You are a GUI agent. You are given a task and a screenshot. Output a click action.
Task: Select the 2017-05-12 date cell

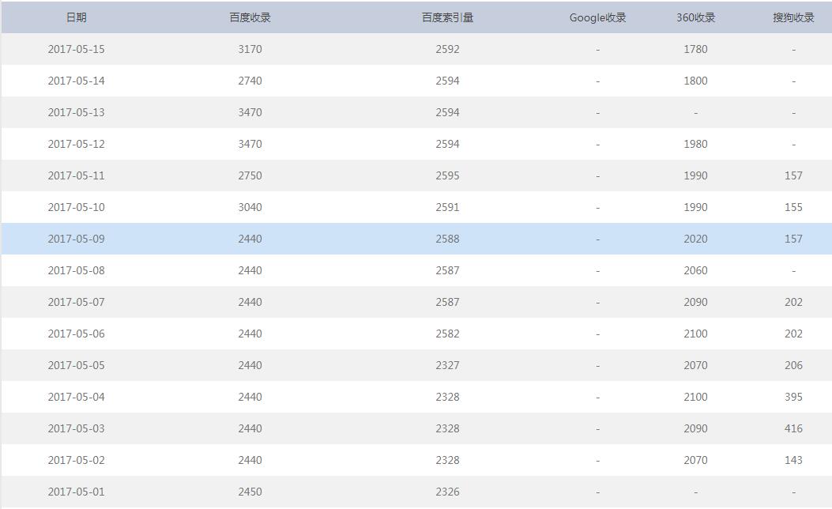pos(76,144)
